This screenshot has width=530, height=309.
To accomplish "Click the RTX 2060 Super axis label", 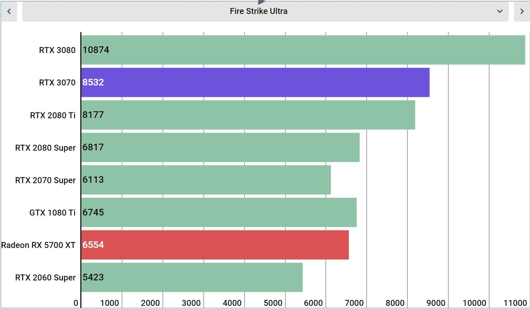I will pyautogui.click(x=46, y=278).
